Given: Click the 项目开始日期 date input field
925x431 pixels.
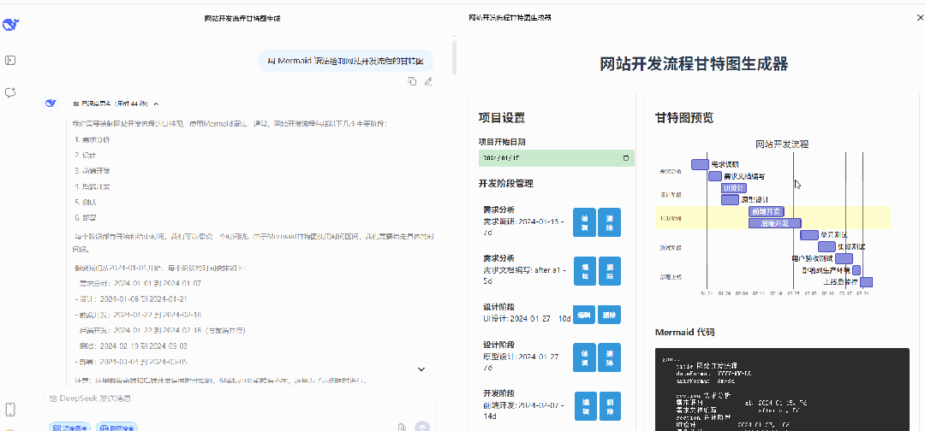Looking at the screenshot, I should coord(557,158).
